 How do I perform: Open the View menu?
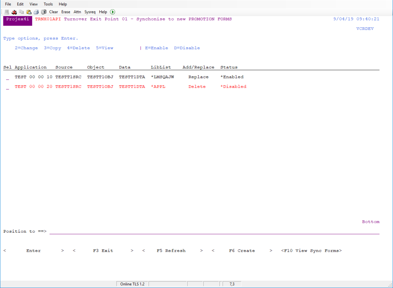click(34, 4)
